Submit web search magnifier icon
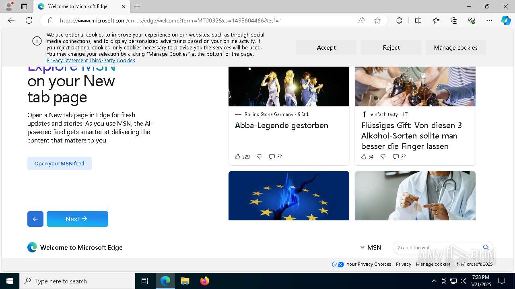 (486, 247)
